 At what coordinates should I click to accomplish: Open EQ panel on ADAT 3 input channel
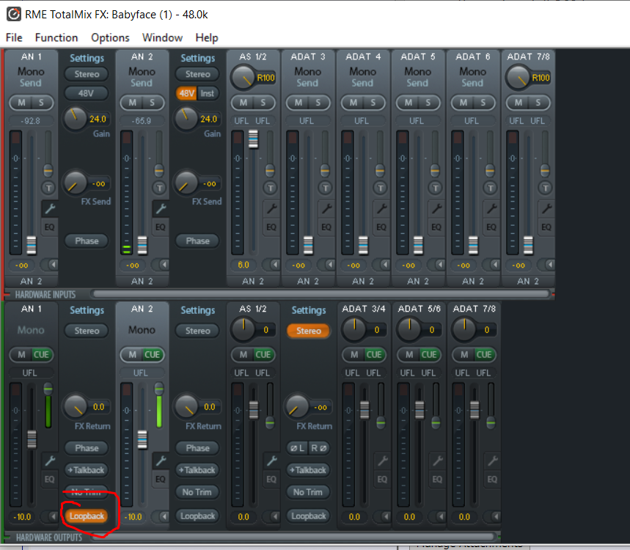click(x=326, y=227)
